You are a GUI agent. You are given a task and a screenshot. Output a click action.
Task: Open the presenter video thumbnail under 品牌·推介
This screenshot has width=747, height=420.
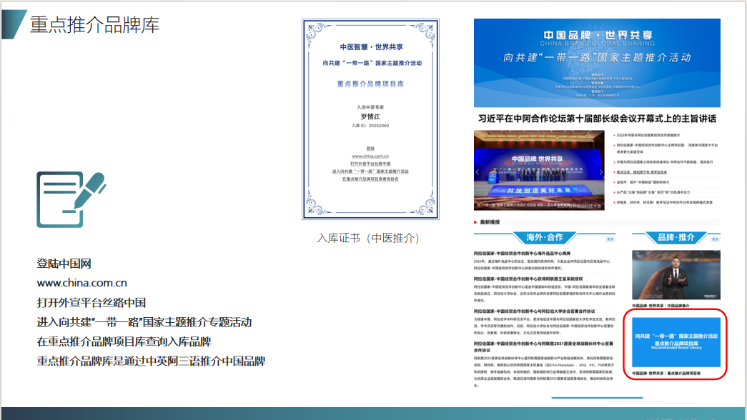[x=676, y=275]
